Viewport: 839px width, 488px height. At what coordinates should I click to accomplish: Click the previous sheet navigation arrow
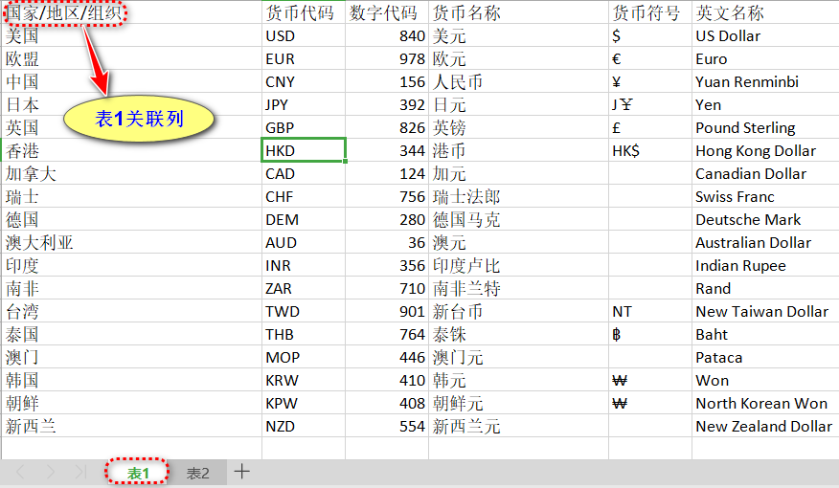21,472
